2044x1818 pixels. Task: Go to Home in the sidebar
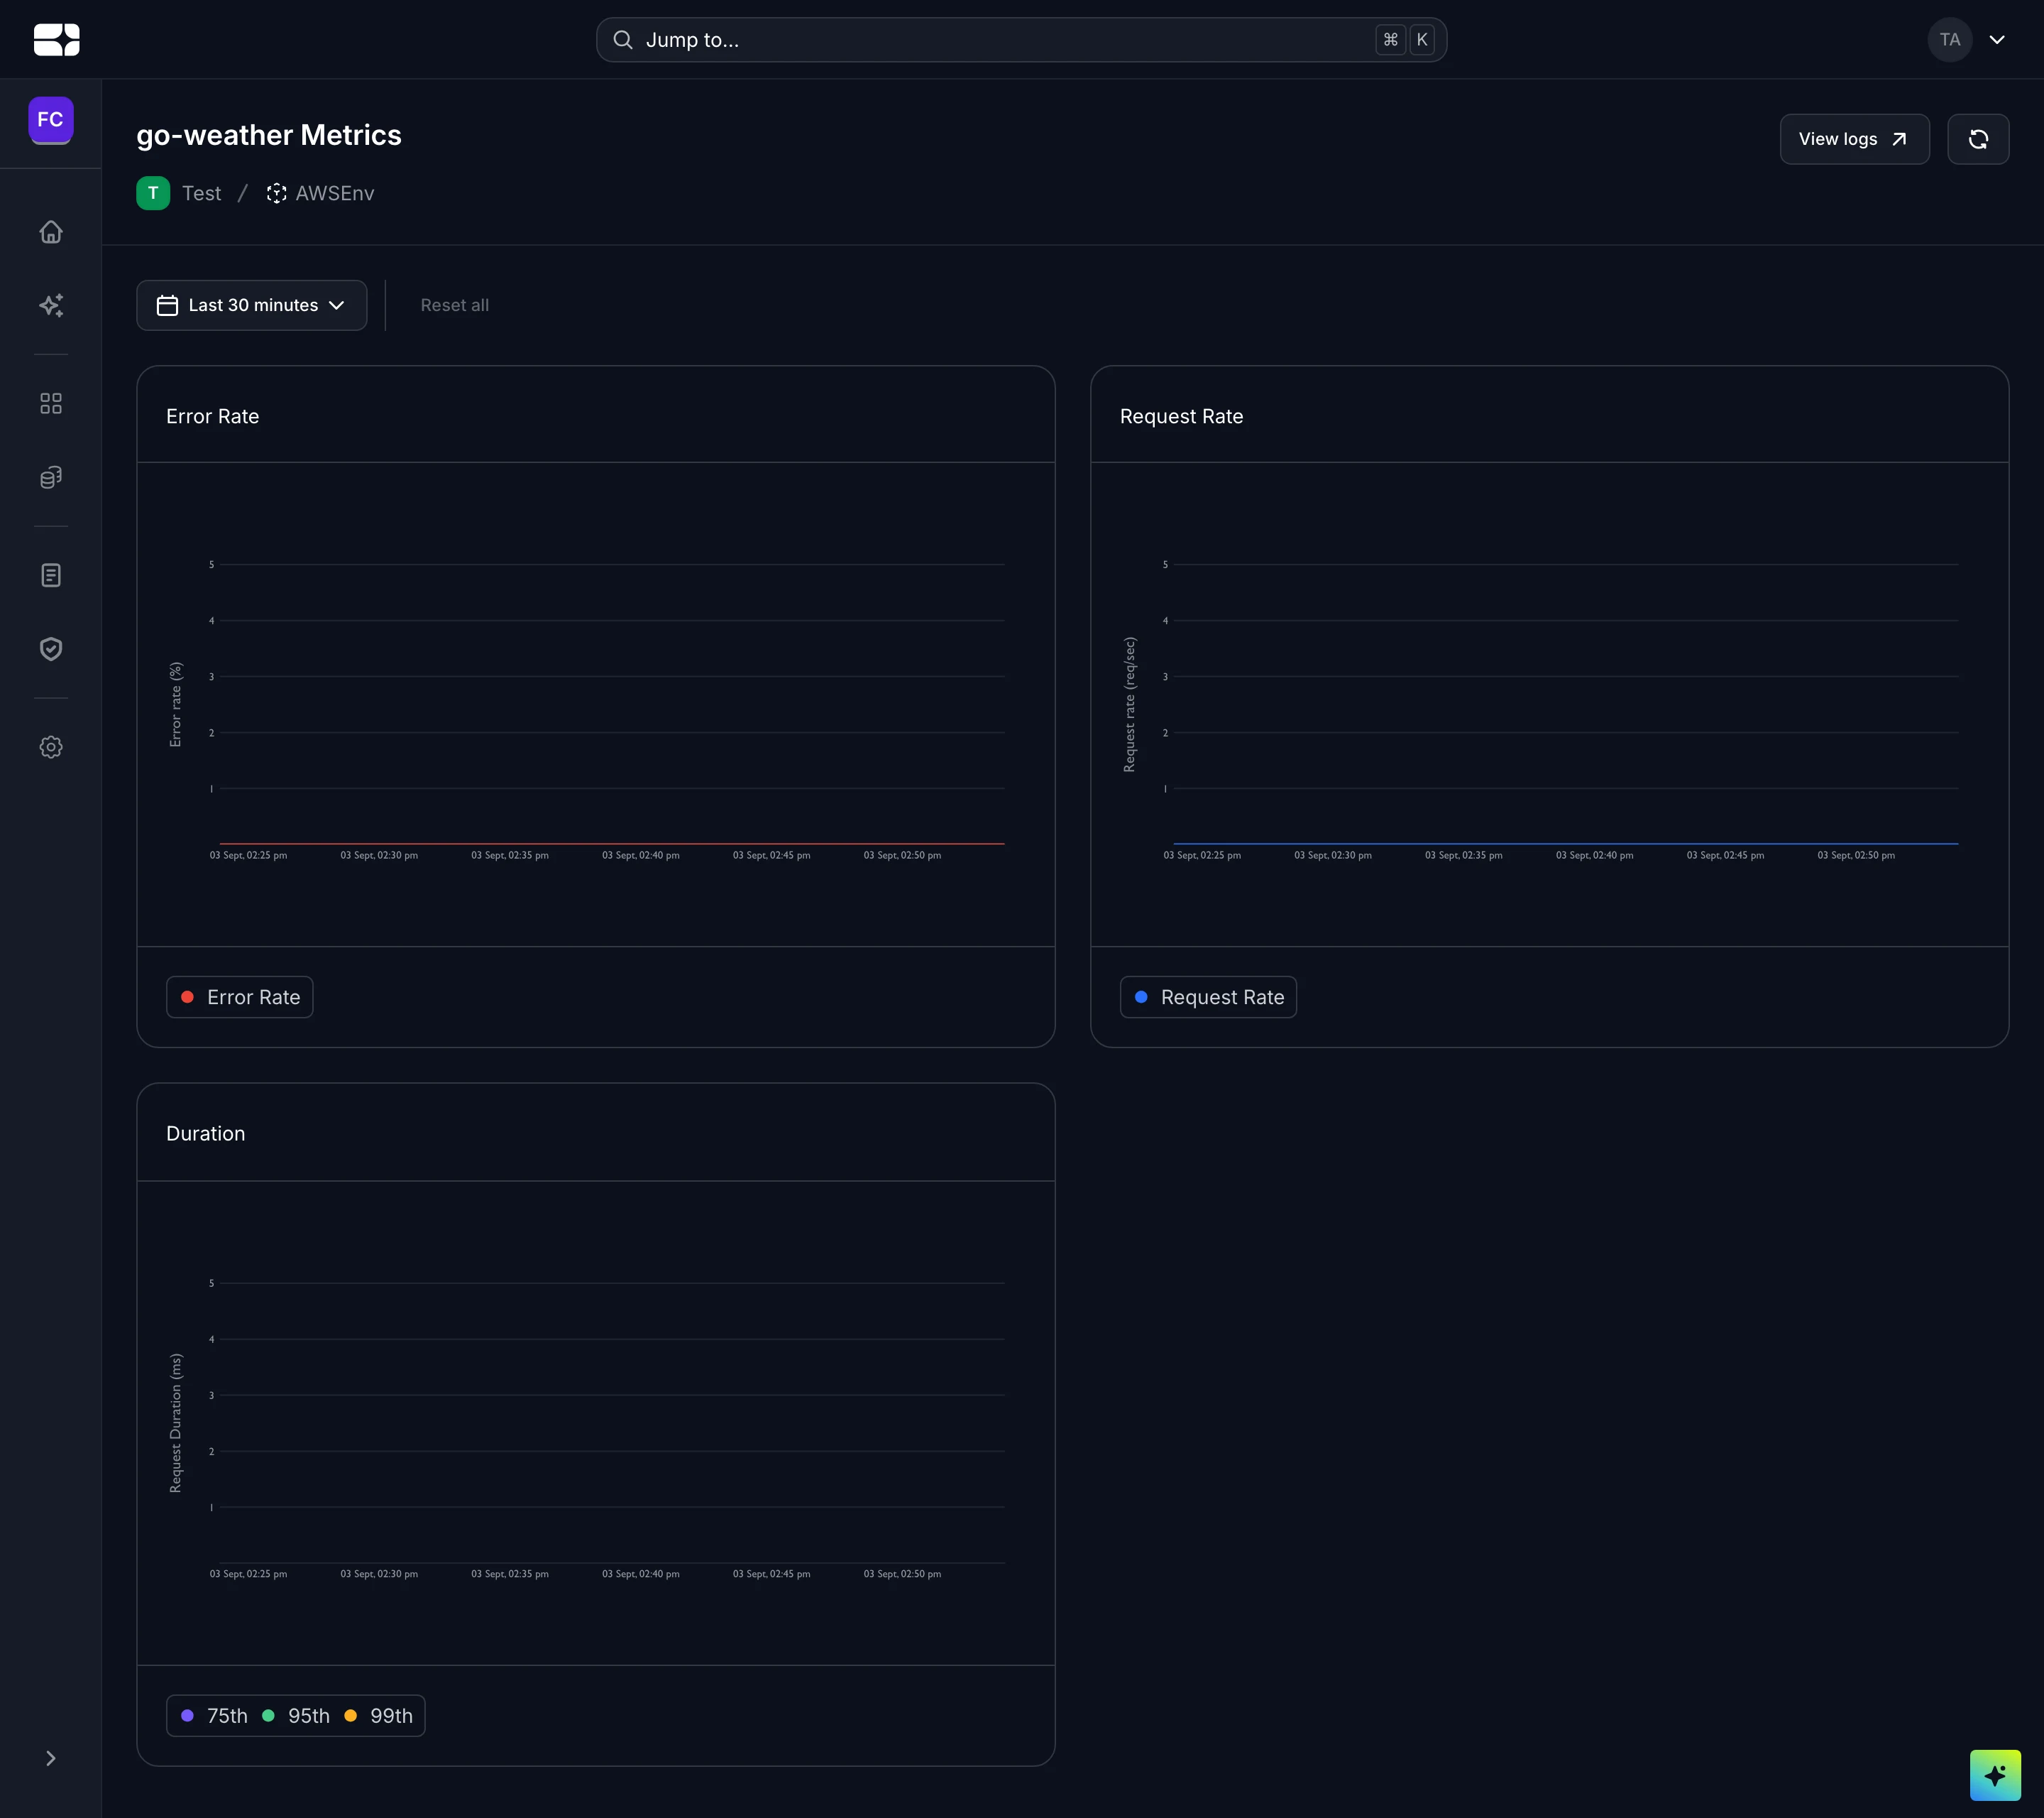51,232
